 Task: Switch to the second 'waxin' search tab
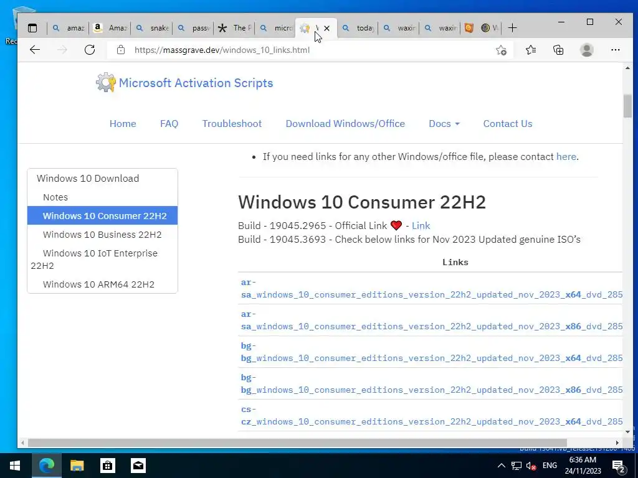(440, 28)
